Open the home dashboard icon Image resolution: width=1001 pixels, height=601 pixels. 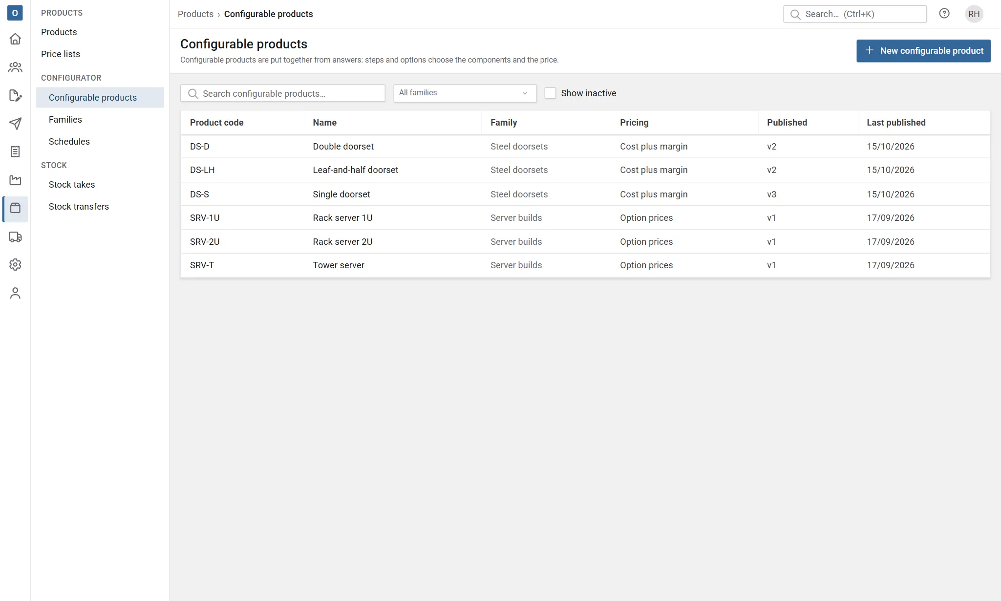click(15, 39)
